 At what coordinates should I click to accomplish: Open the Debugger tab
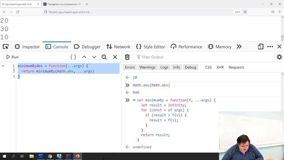point(87,47)
